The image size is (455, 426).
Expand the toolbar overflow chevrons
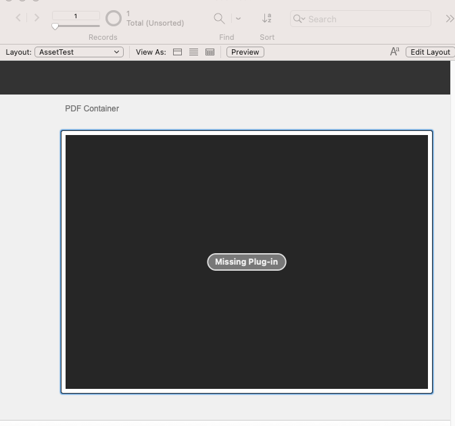[450, 19]
